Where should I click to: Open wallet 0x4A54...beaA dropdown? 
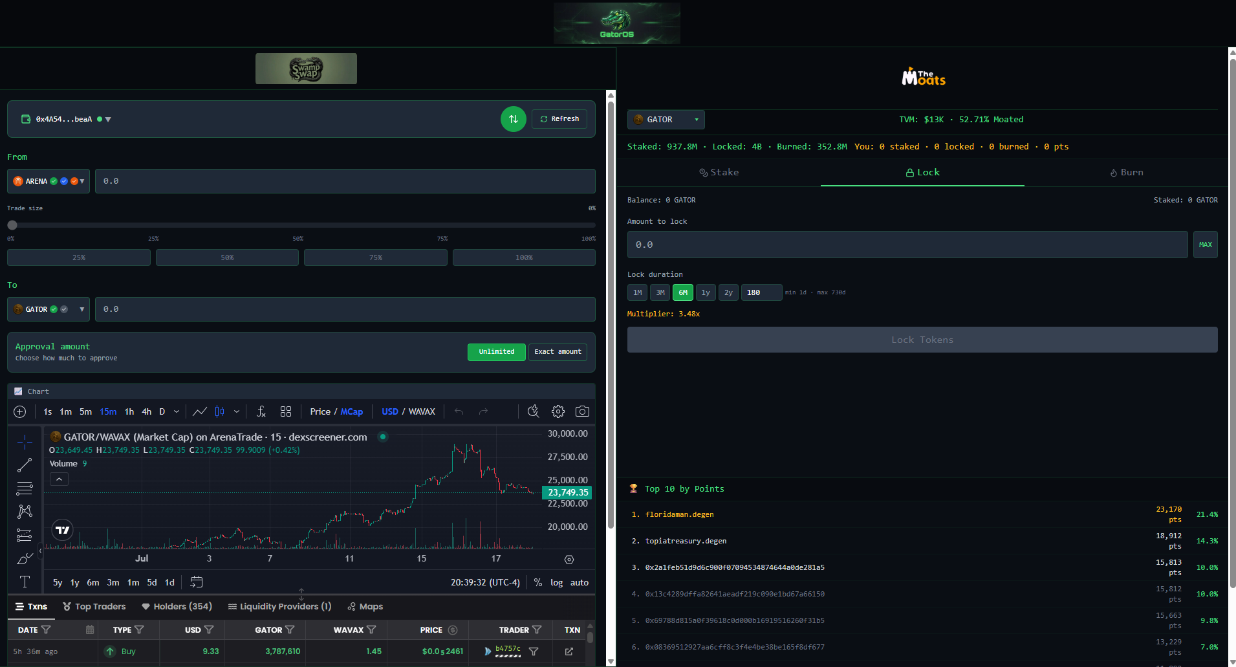66,119
